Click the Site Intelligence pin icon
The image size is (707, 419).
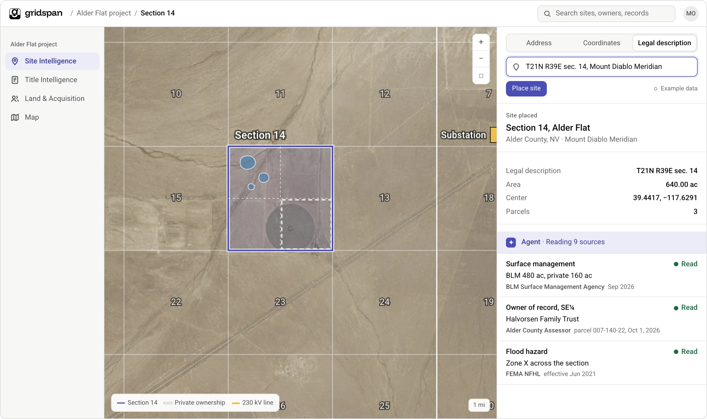tap(15, 61)
